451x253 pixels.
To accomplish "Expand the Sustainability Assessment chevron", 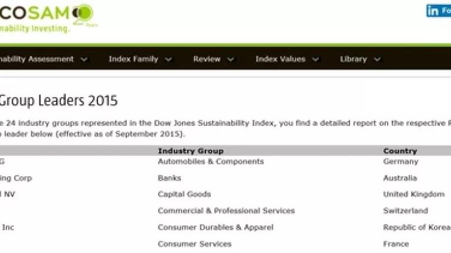I will (84, 59).
